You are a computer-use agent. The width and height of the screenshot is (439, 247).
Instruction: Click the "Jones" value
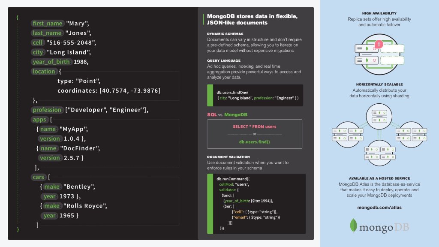(x=78, y=33)
